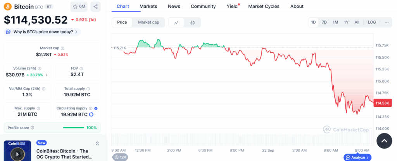Collapse the CoinBites card with double chevron

coord(97,144)
